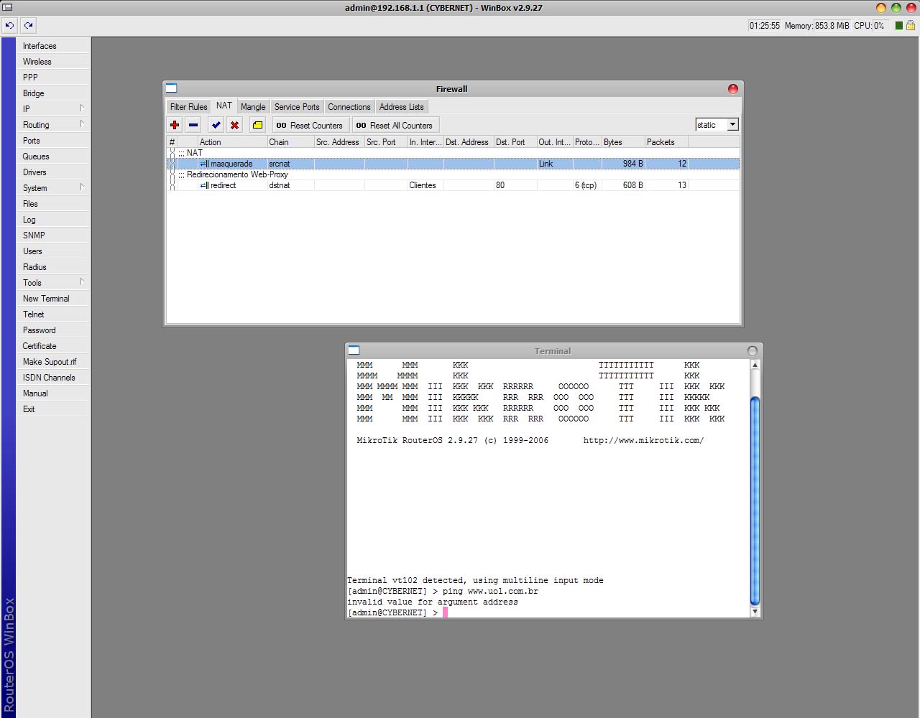Show the Connections tab
The height and width of the screenshot is (718, 920).
click(349, 107)
